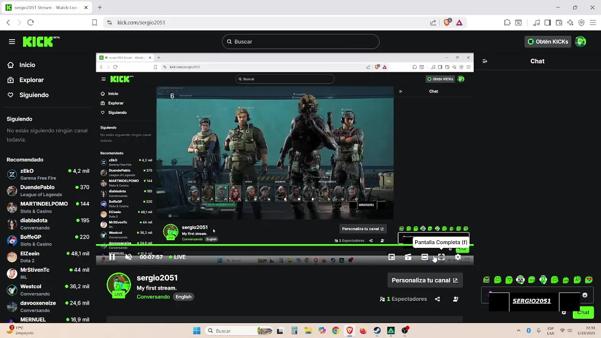Open davooxeneize recommended channel
Image resolution: width=601 pixels, height=338 pixels.
[48, 306]
